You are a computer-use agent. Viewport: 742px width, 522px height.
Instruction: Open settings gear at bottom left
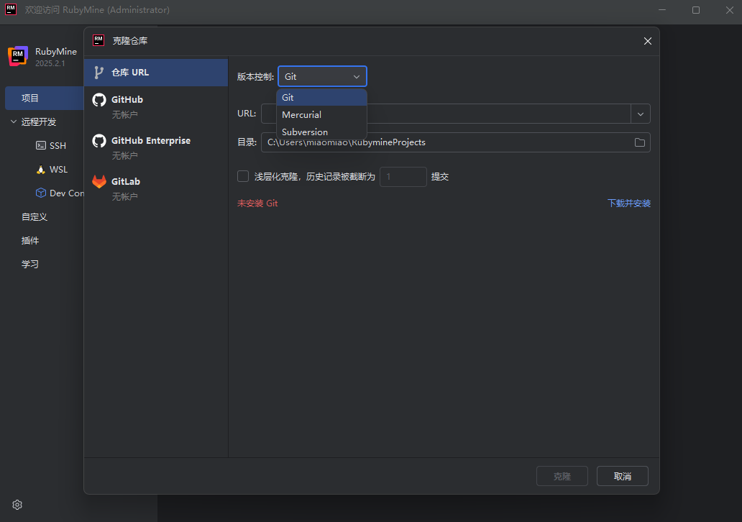17,504
